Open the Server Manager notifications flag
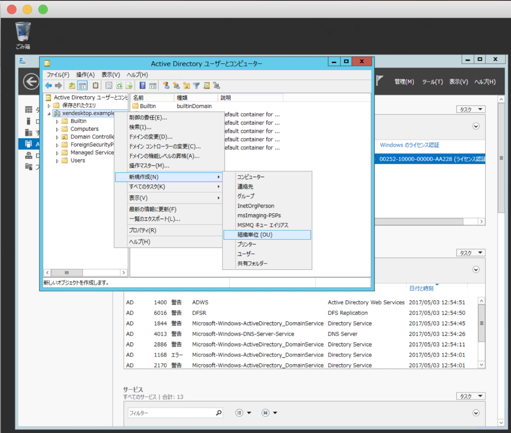This screenshot has width=511, height=433. [x=379, y=80]
